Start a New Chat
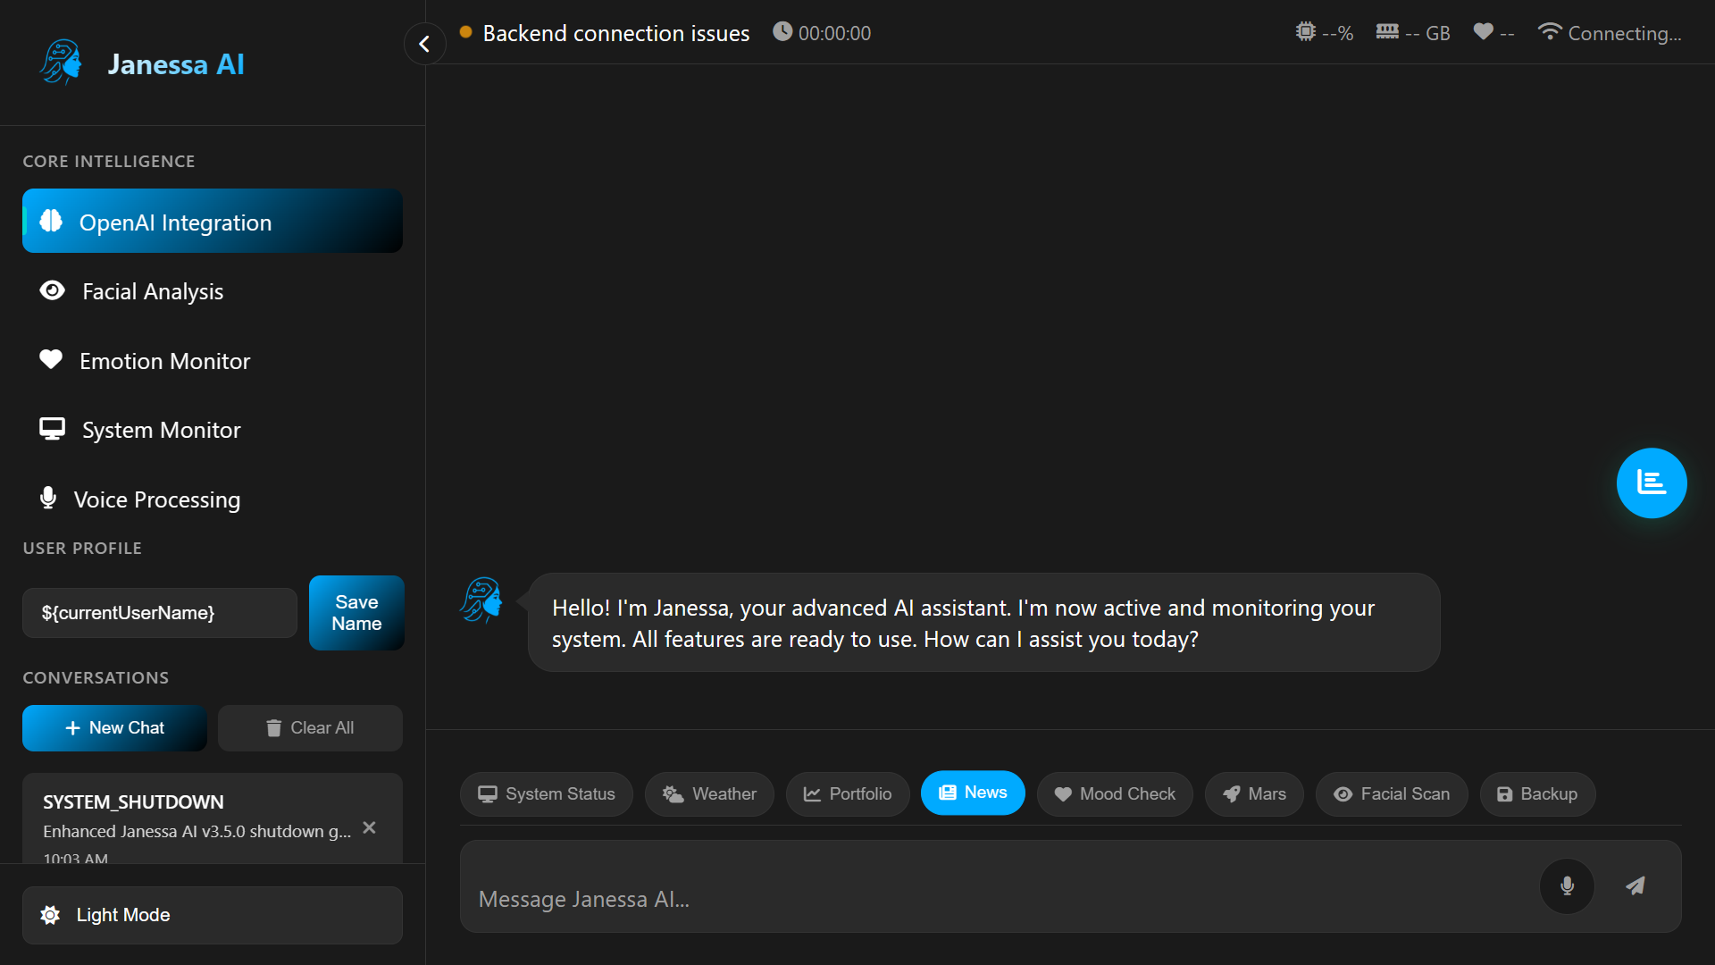This screenshot has height=965, width=1715. [x=114, y=727]
